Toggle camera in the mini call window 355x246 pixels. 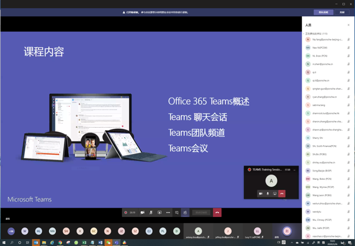261,193
